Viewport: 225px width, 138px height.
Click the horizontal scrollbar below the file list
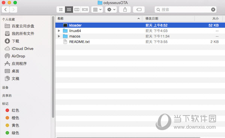pos(128,137)
